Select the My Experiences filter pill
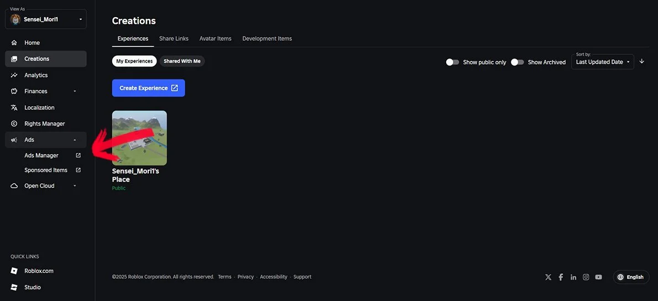The height and width of the screenshot is (301, 658). point(134,61)
